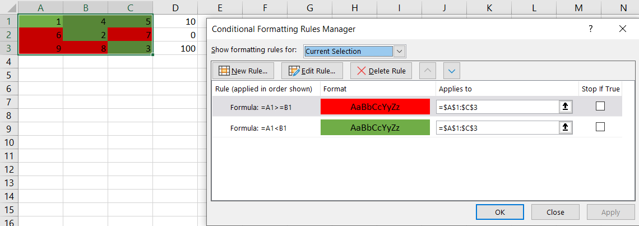Collapse range picker for first rule
Viewport: 639px width, 226px height.
pyautogui.click(x=566, y=107)
